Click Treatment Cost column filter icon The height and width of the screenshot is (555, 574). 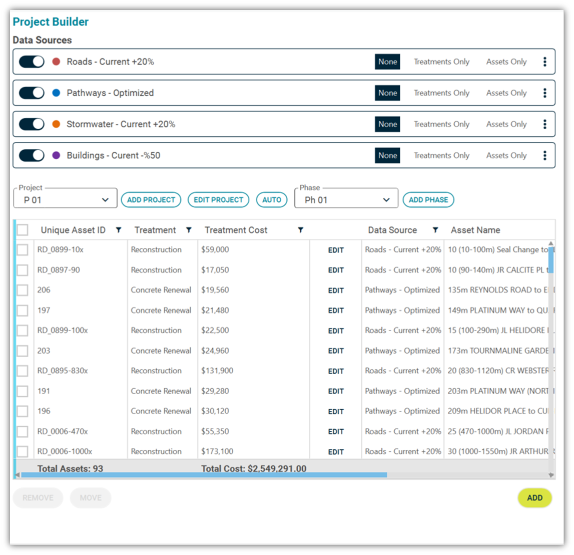pos(300,230)
